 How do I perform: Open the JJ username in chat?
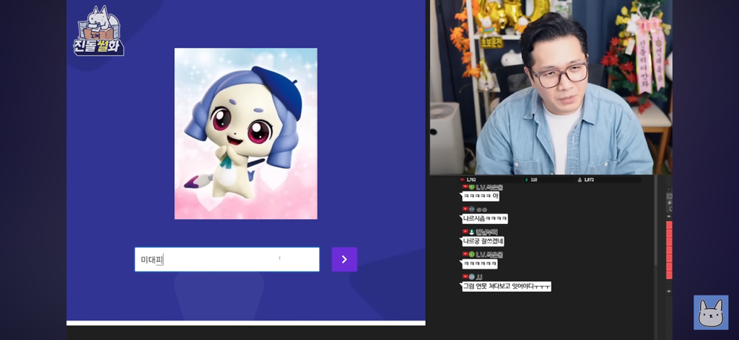[x=479, y=277]
